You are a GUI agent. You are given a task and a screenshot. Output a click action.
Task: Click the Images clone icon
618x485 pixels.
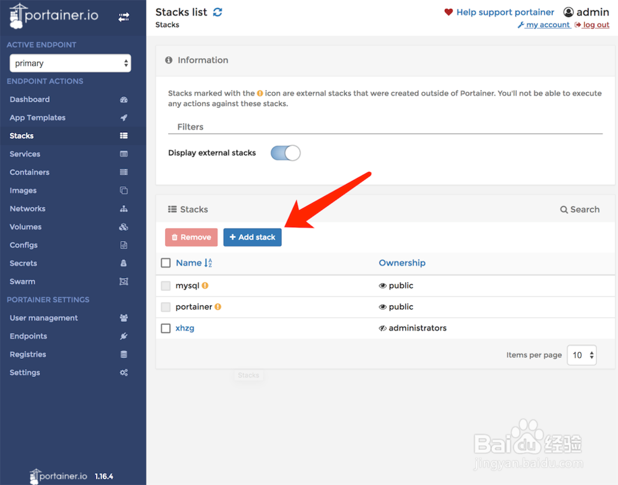click(x=124, y=191)
